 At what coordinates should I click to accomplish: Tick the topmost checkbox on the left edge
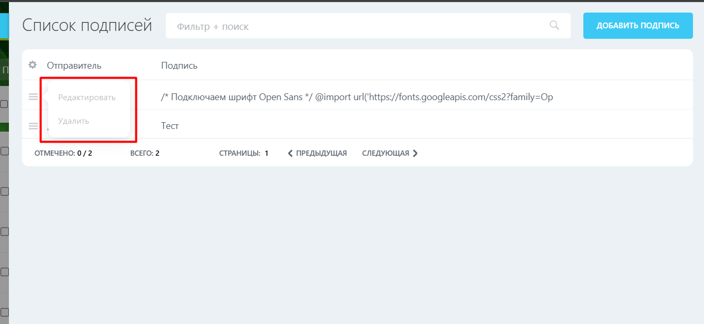tap(5, 105)
